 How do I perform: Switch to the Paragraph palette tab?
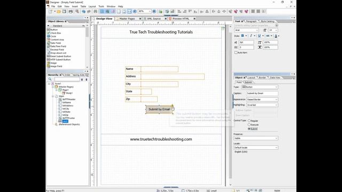[251, 21]
